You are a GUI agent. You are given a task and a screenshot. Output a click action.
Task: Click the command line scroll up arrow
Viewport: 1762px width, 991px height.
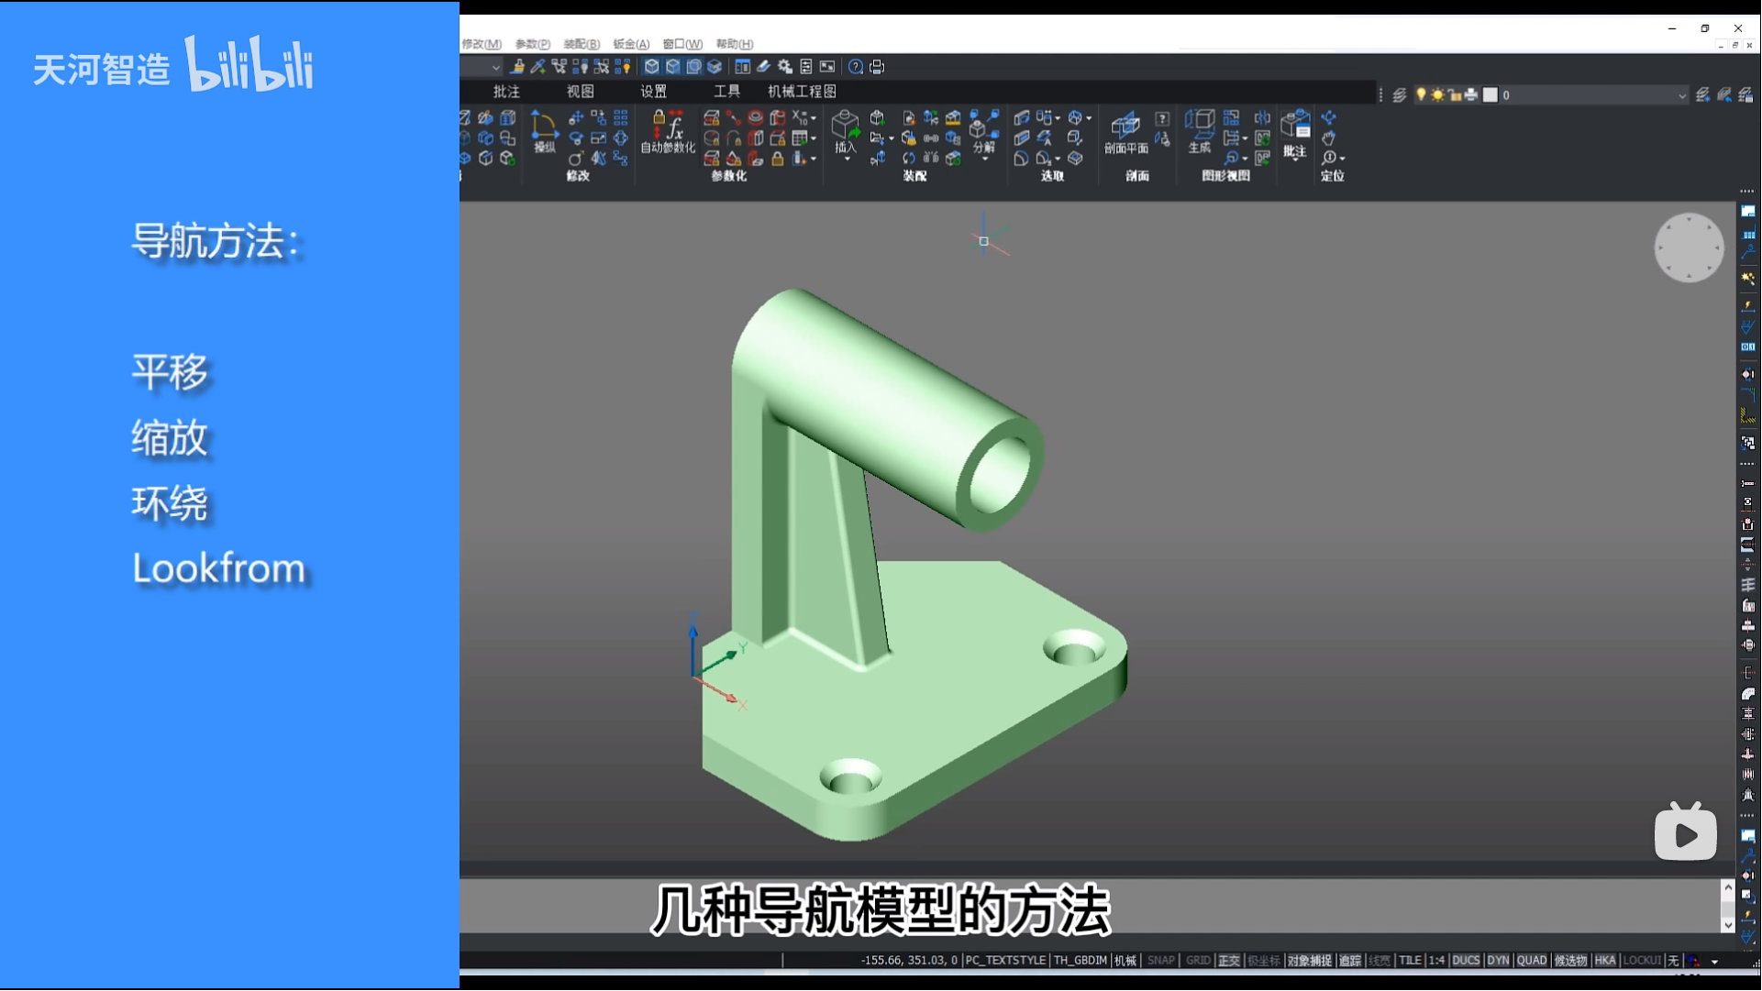[1728, 887]
